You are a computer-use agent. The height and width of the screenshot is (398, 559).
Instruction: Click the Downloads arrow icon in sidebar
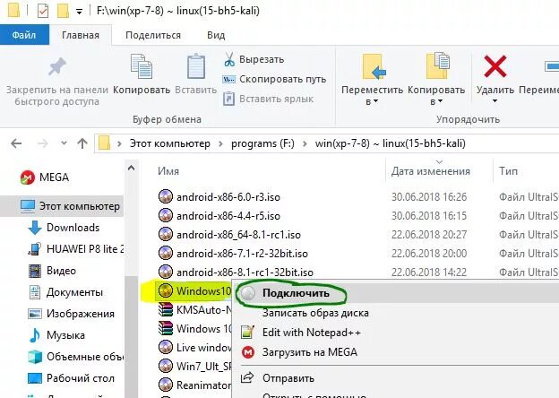tap(35, 228)
